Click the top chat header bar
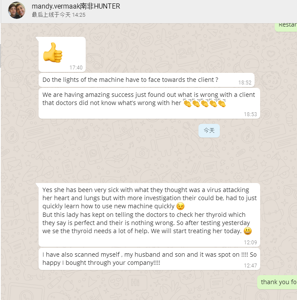The width and height of the screenshot is (297, 300). tap(149, 12)
